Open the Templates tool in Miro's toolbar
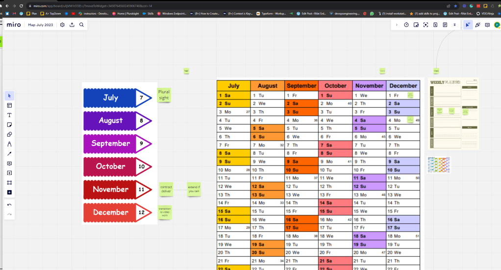 pyautogui.click(x=9, y=105)
